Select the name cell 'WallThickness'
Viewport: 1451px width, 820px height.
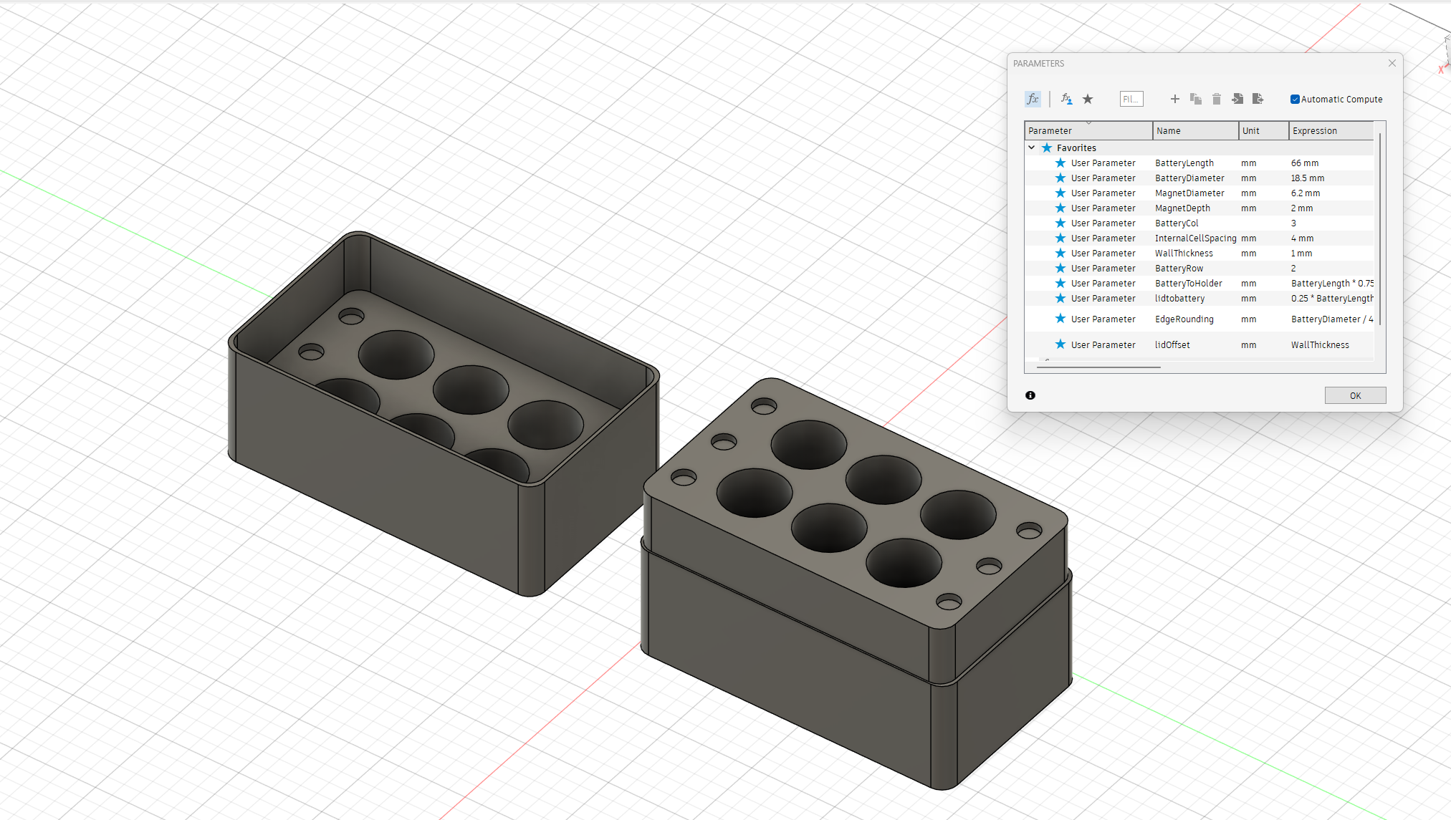[x=1184, y=254]
